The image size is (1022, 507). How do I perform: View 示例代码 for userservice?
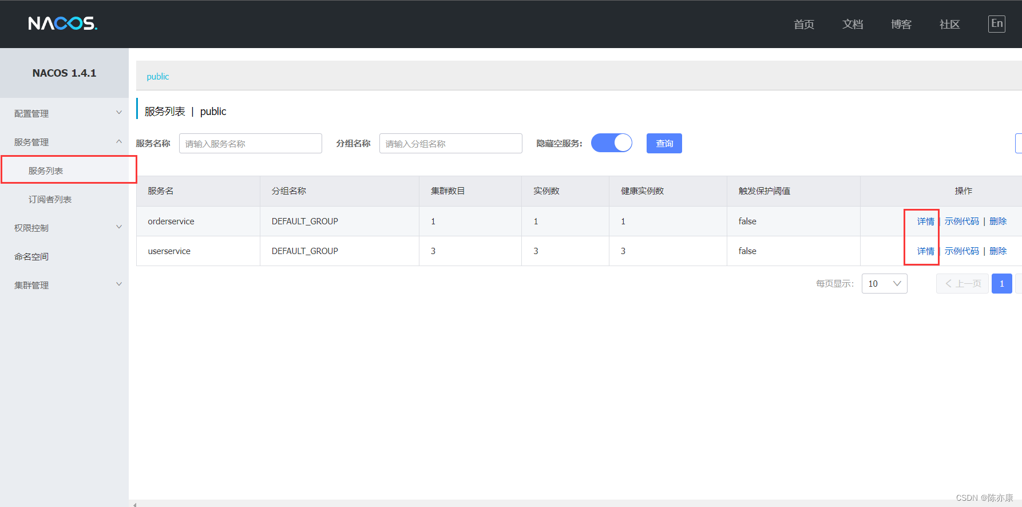pyautogui.click(x=961, y=251)
